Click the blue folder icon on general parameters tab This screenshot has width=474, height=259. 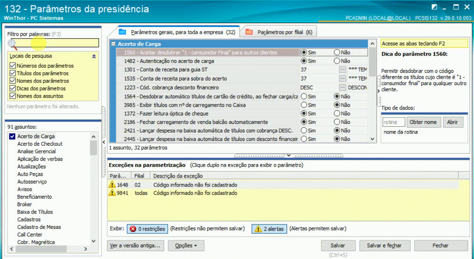pos(123,32)
